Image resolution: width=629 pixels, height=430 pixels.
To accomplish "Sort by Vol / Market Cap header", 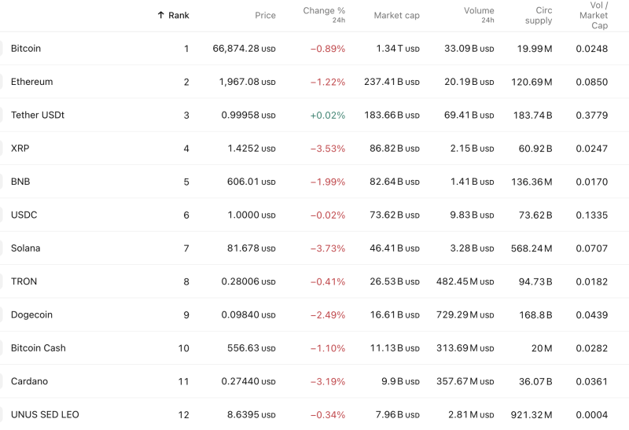I will pos(594,15).
